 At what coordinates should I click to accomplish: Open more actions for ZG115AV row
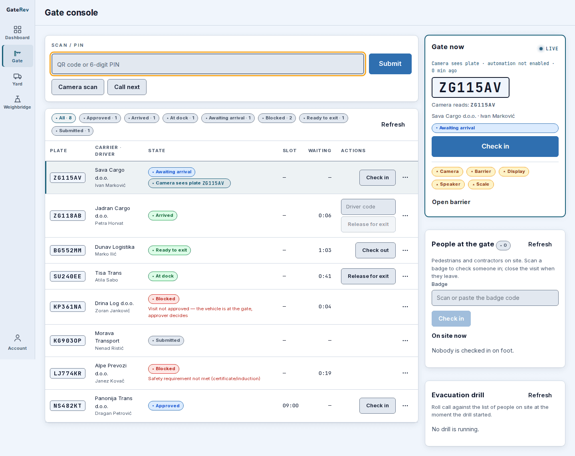(405, 178)
